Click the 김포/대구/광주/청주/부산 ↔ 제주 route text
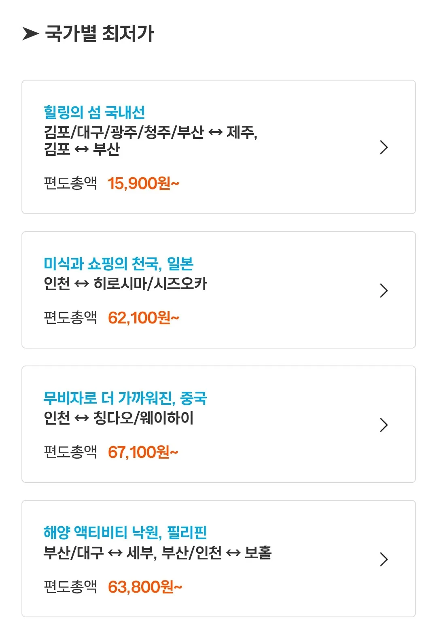The width and height of the screenshot is (437, 625). click(x=151, y=132)
